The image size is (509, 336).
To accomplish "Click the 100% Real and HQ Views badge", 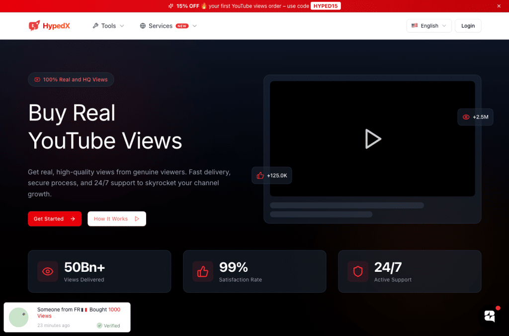I will [x=71, y=80].
